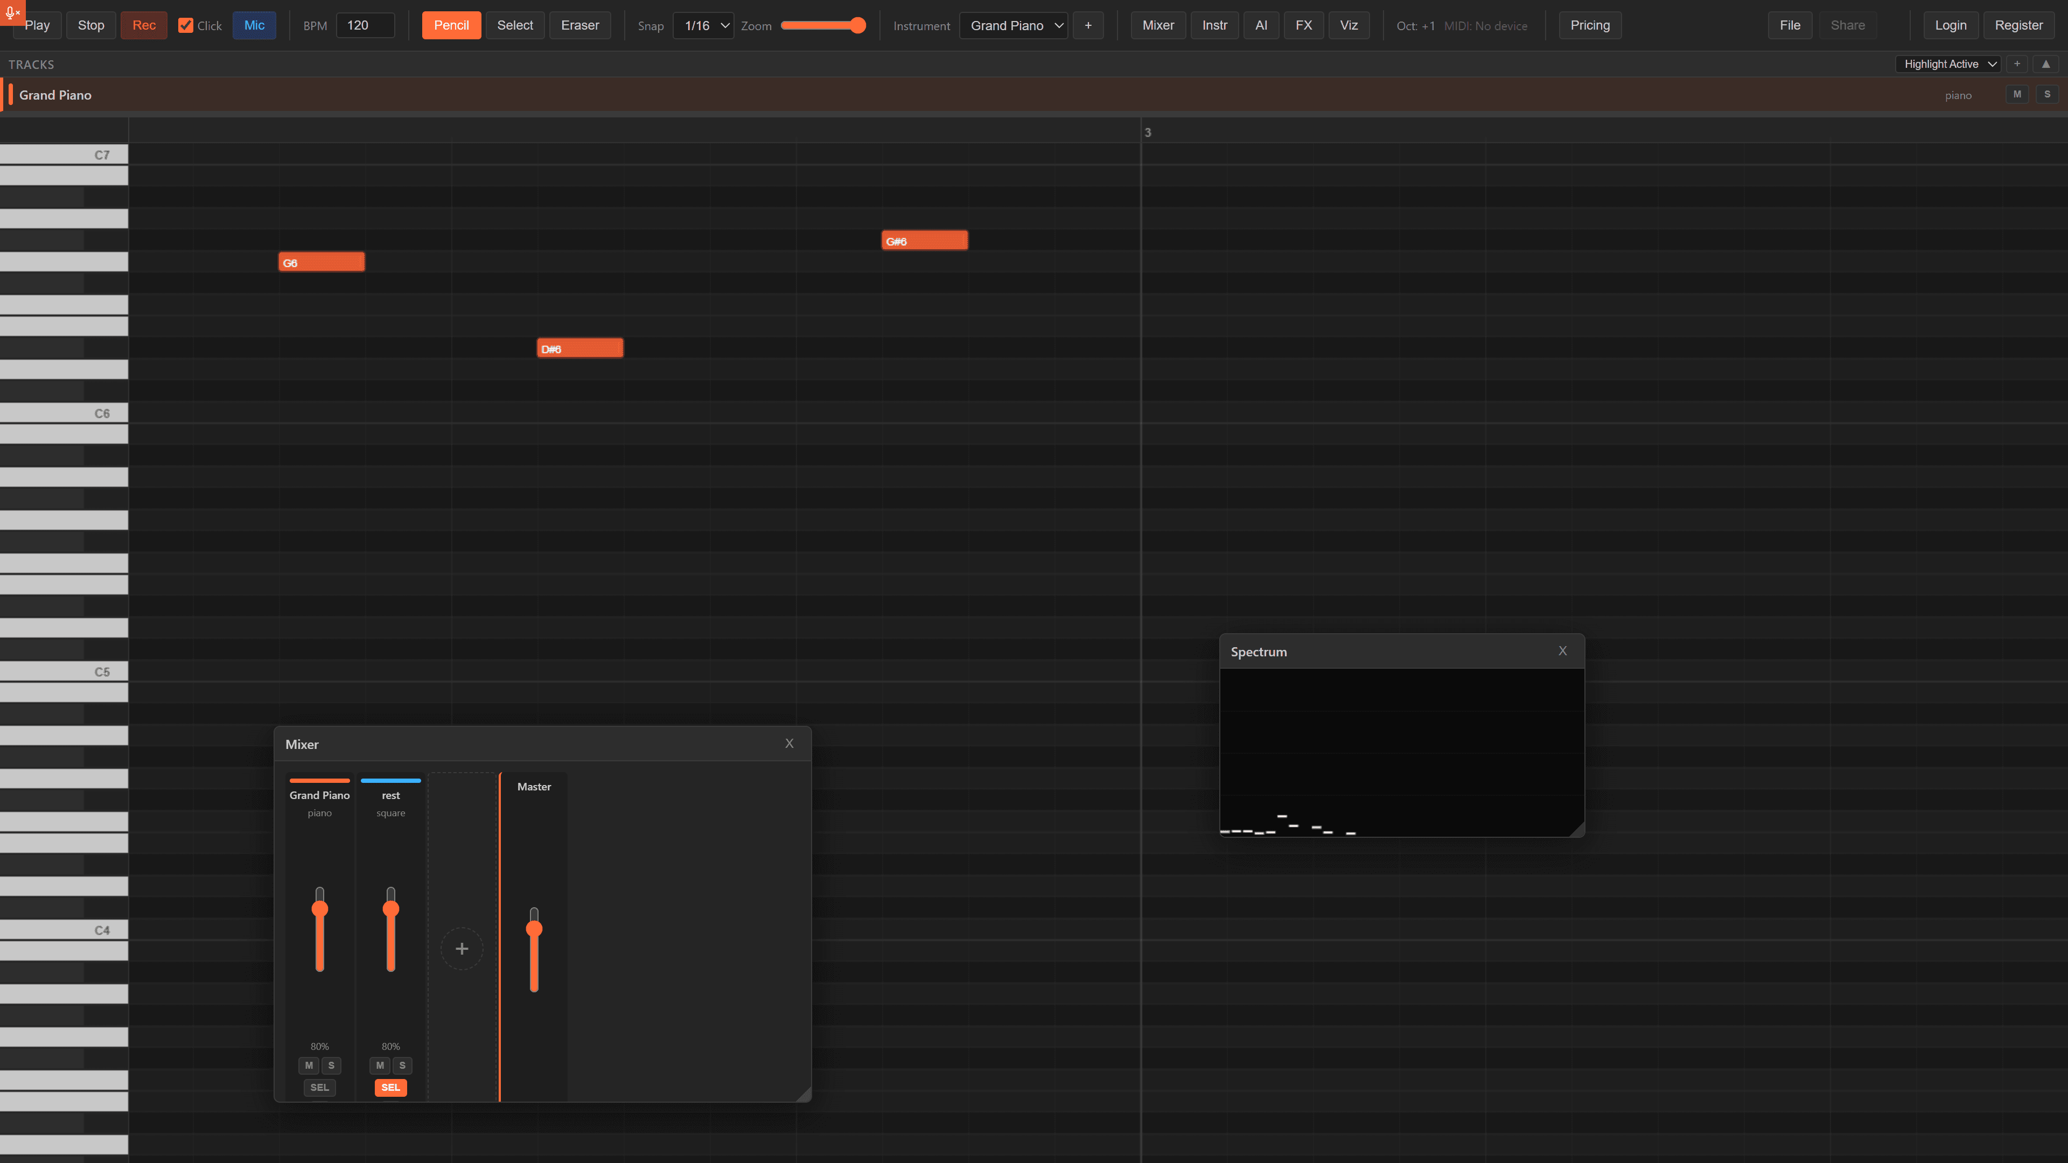The image size is (2068, 1163).
Task: Open the Snap value dropdown
Action: (x=702, y=25)
